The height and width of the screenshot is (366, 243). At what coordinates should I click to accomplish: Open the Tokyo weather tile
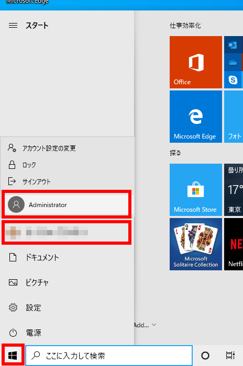[x=234, y=189]
